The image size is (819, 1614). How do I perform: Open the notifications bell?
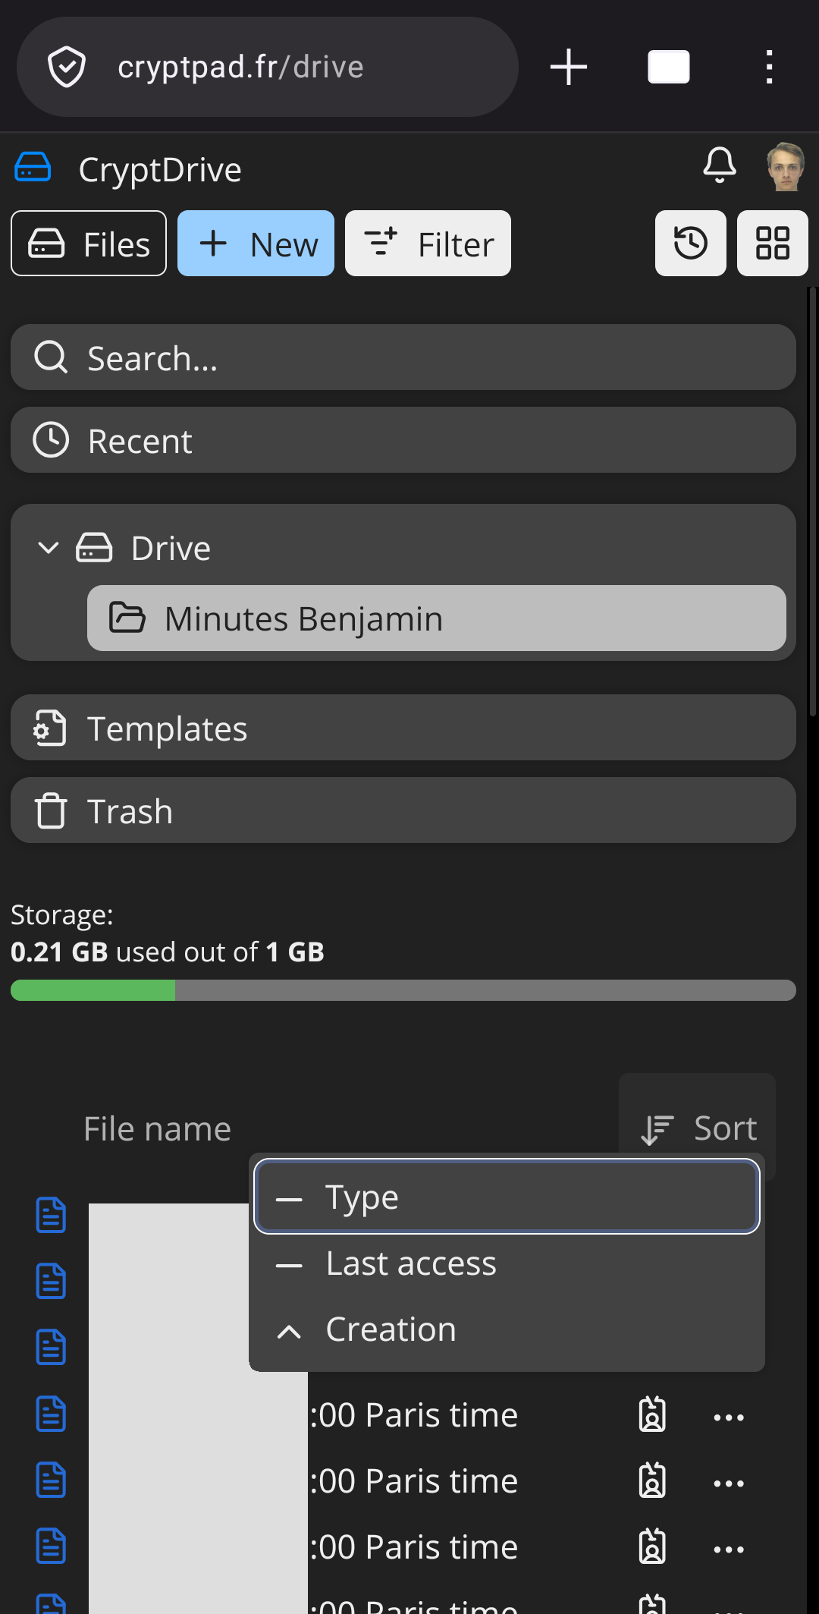coord(719,165)
